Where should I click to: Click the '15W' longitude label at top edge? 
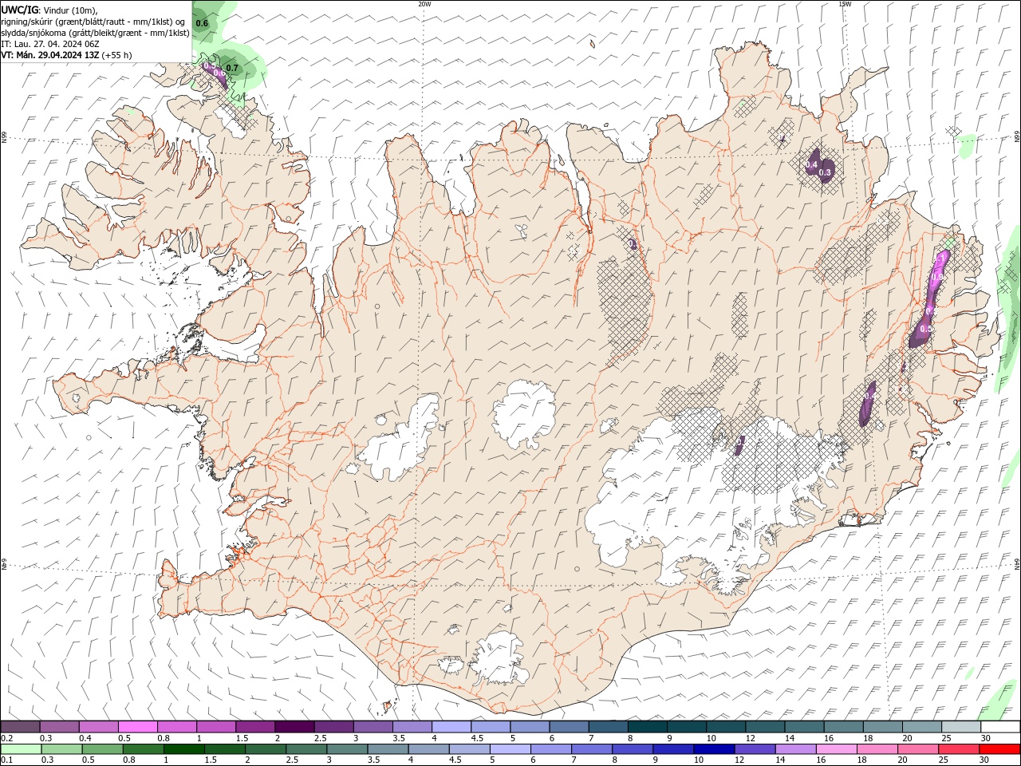point(844,4)
